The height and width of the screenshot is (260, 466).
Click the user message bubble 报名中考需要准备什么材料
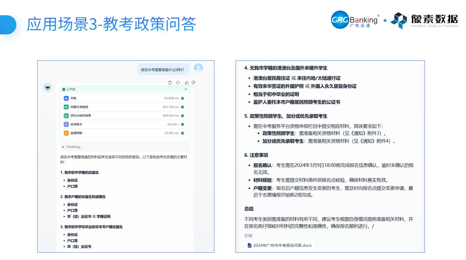[163, 69]
